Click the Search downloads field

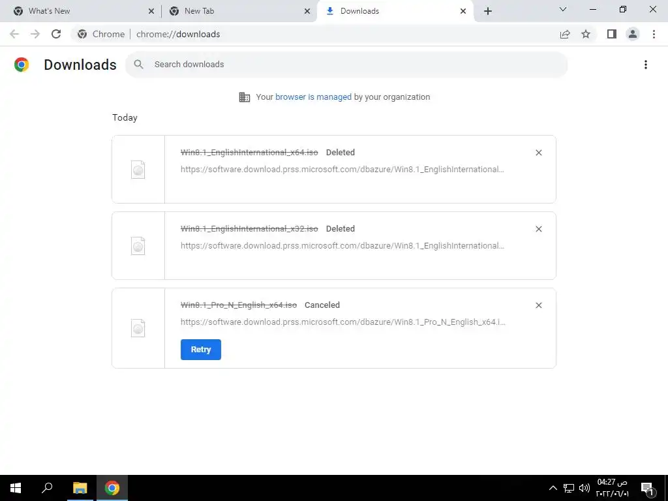(x=347, y=65)
